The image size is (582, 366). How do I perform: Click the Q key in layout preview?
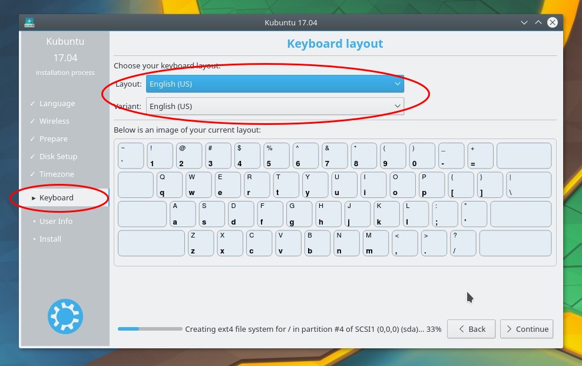[170, 185]
